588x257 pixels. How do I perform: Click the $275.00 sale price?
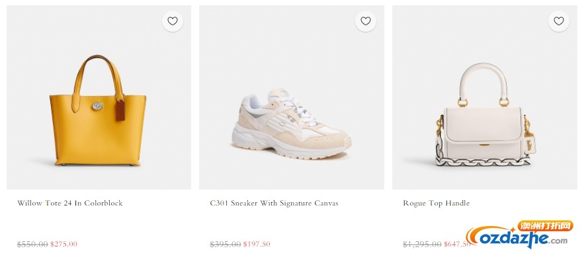click(63, 244)
